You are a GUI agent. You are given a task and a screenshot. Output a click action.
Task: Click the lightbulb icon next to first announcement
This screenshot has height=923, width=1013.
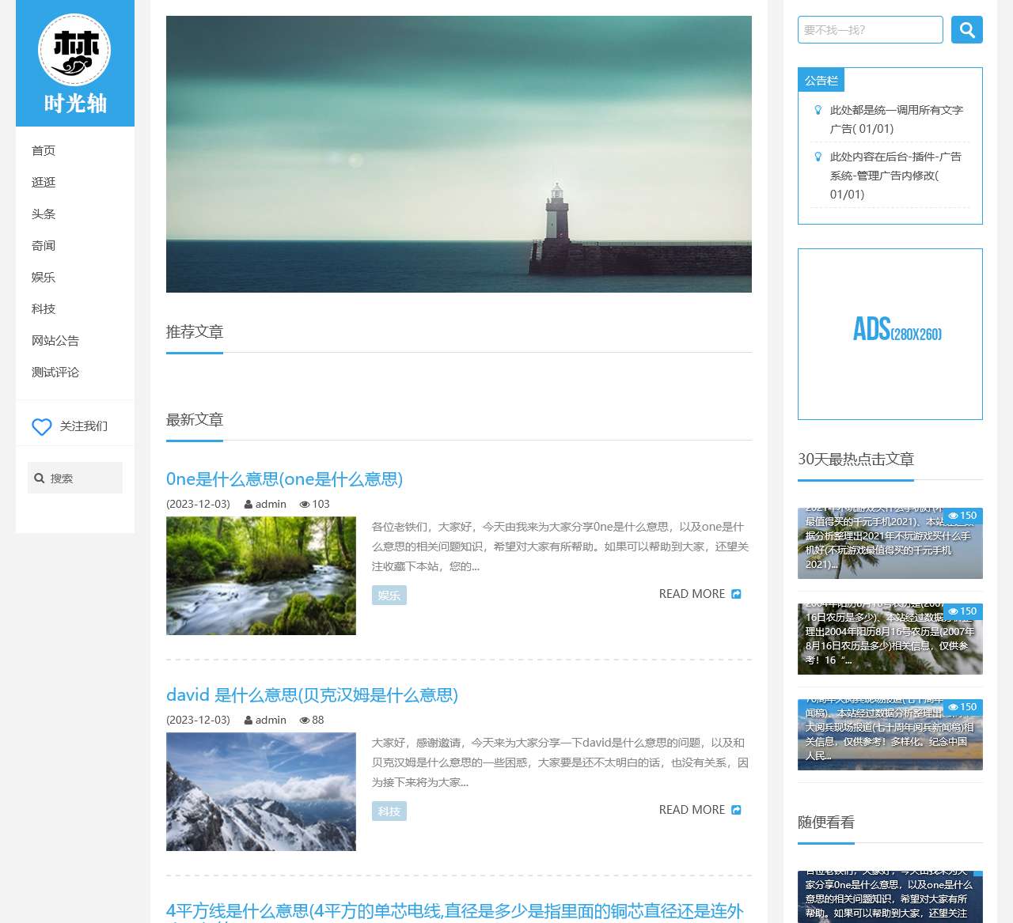pos(818,111)
